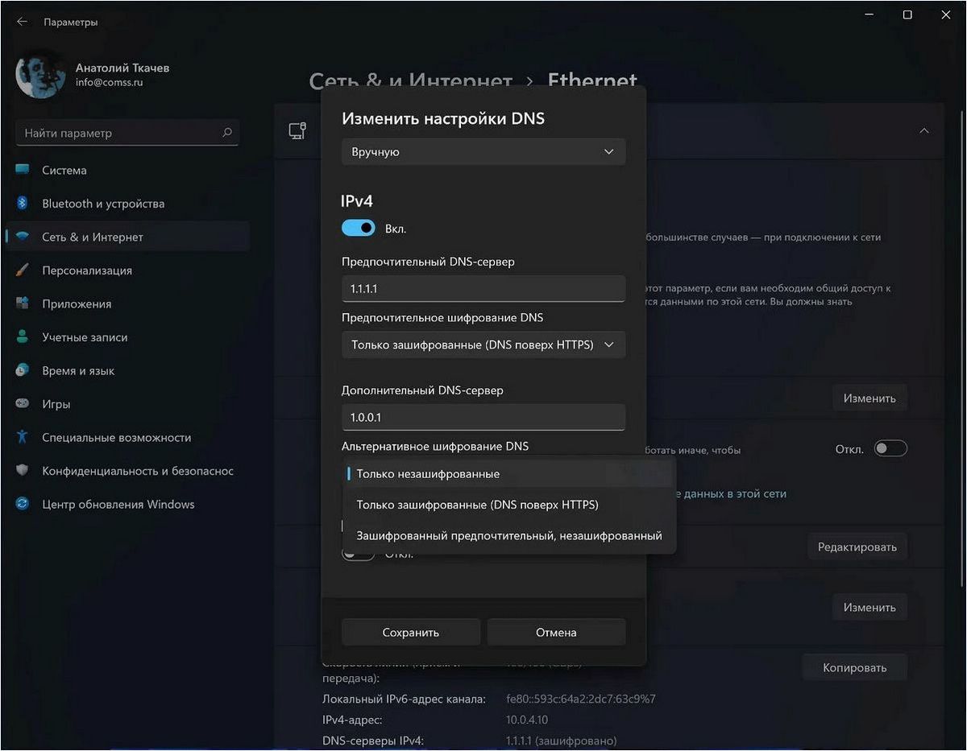Toggle the Откл. switch in Ethernet page
This screenshot has width=967, height=751.
pyautogui.click(x=890, y=448)
